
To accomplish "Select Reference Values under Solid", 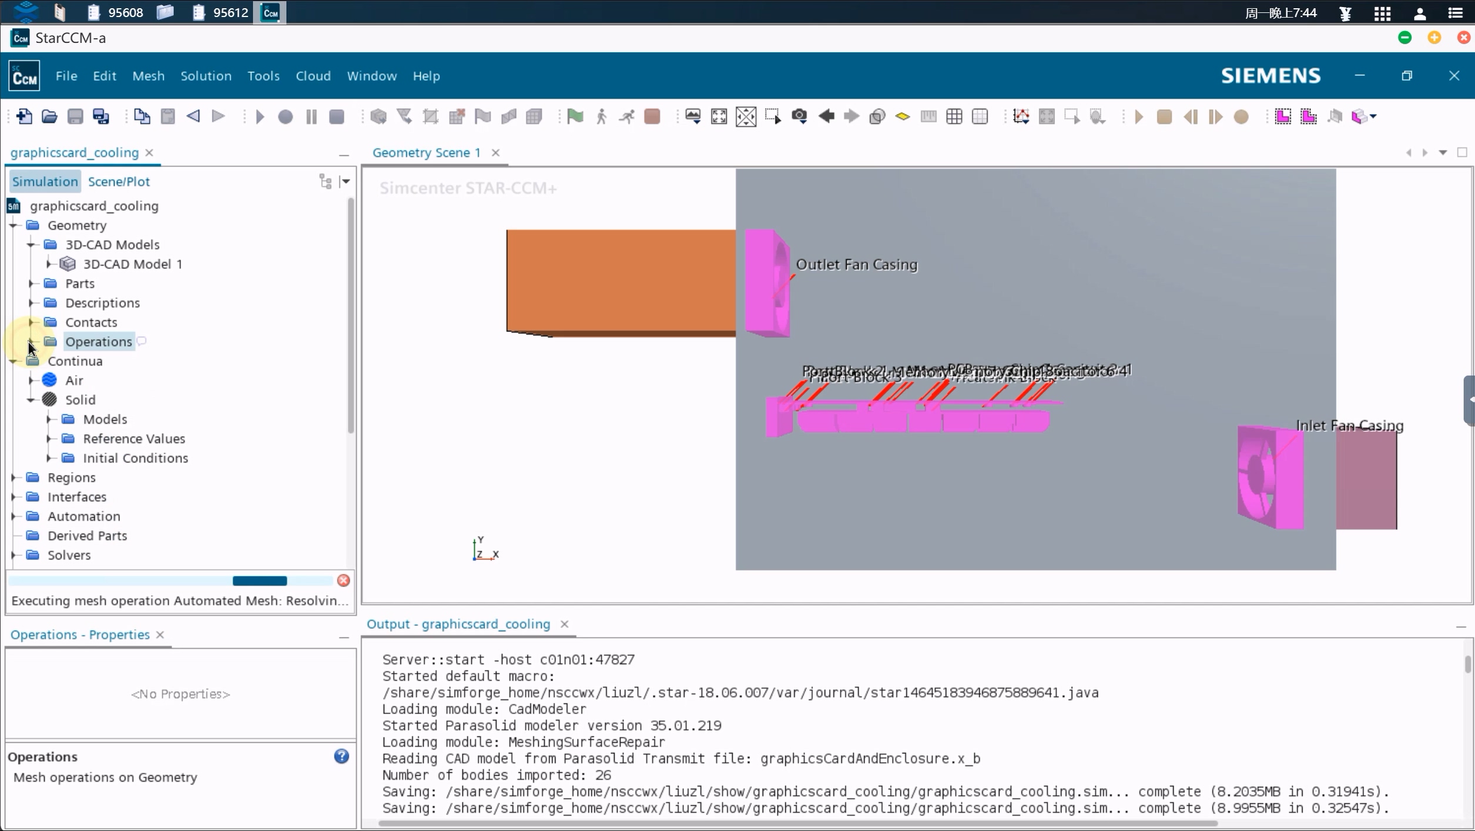I will point(134,438).
